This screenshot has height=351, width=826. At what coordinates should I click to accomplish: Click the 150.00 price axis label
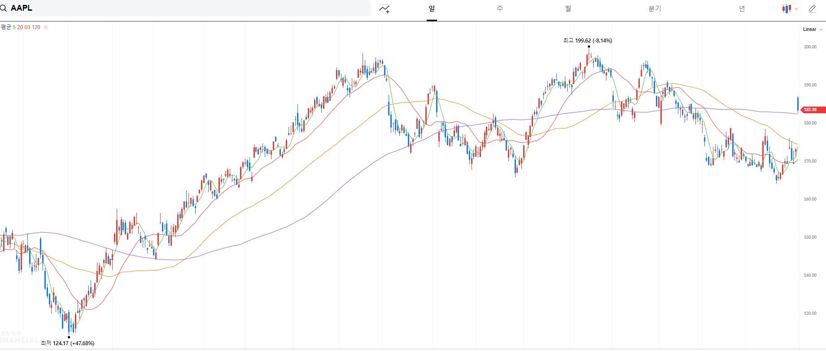pyautogui.click(x=810, y=237)
